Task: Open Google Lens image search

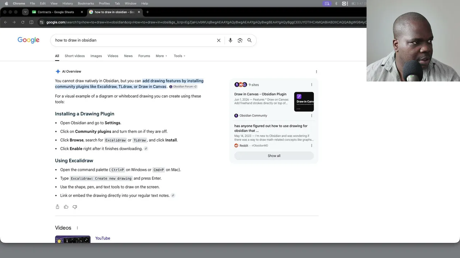Action: (x=240, y=40)
